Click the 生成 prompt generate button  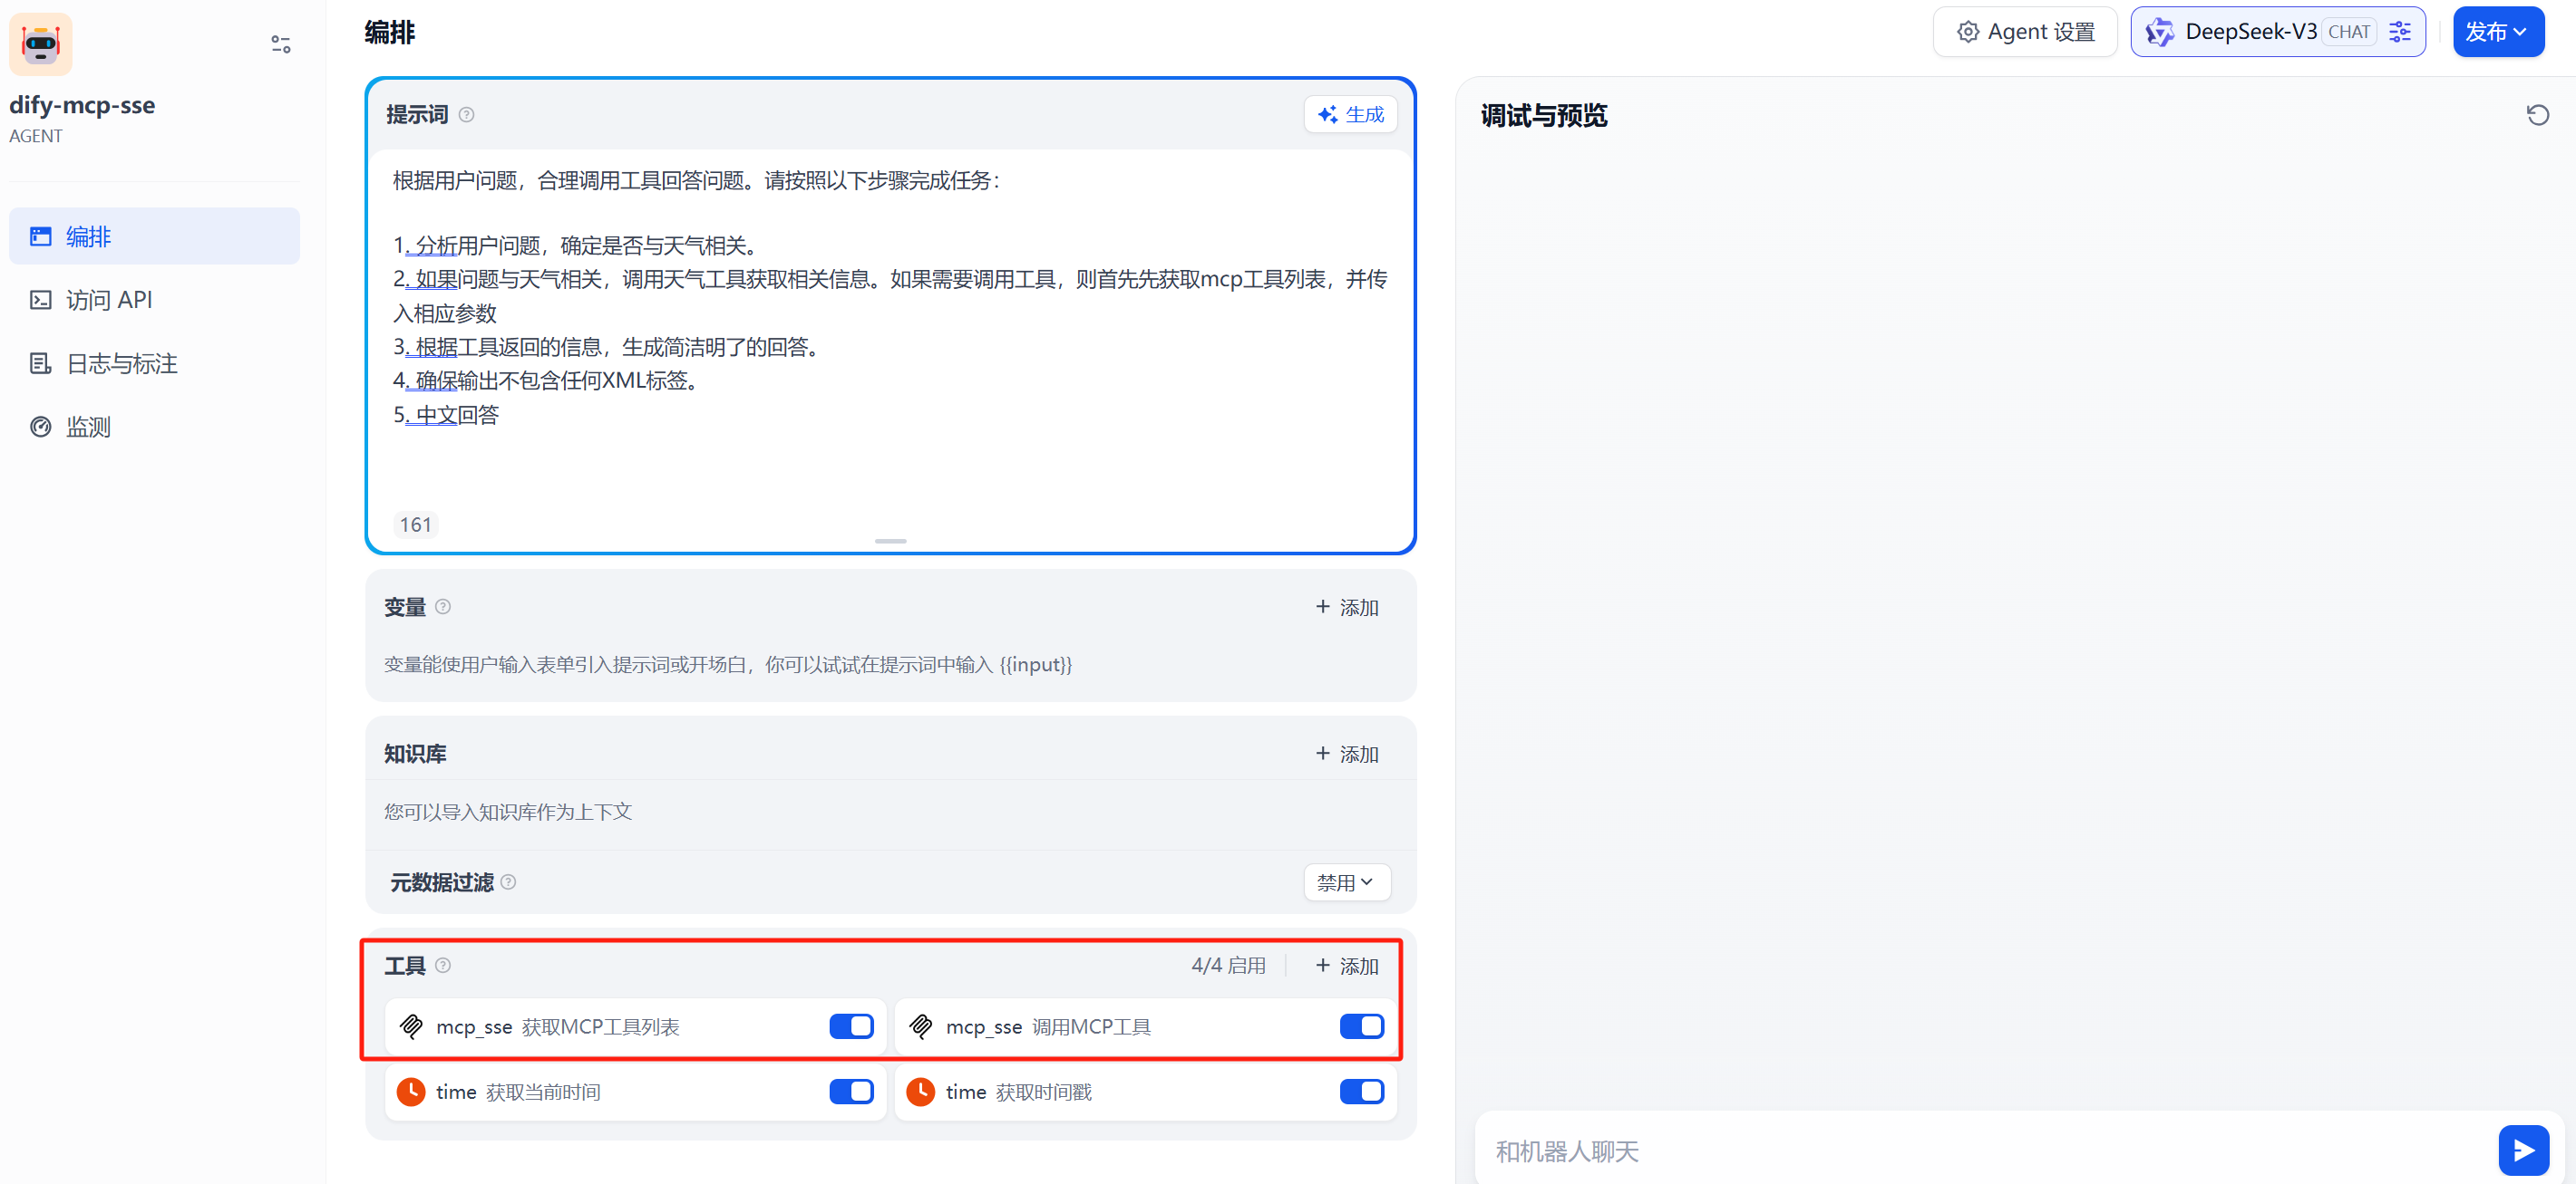(x=1350, y=114)
